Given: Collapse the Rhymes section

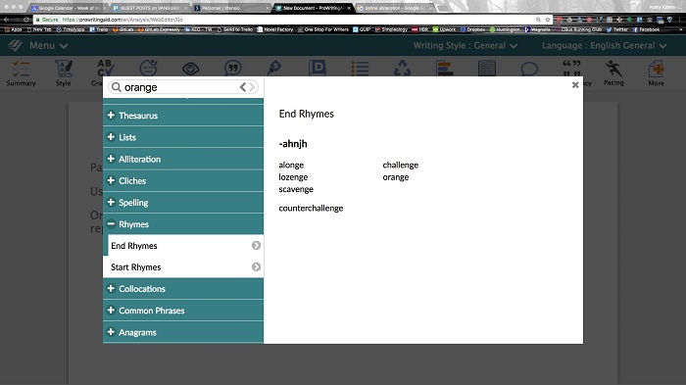Looking at the screenshot, I should point(183,224).
